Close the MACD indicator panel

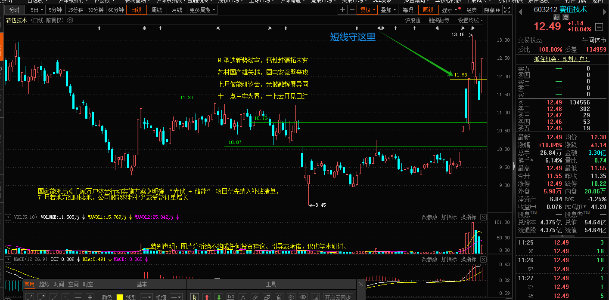[484, 259]
